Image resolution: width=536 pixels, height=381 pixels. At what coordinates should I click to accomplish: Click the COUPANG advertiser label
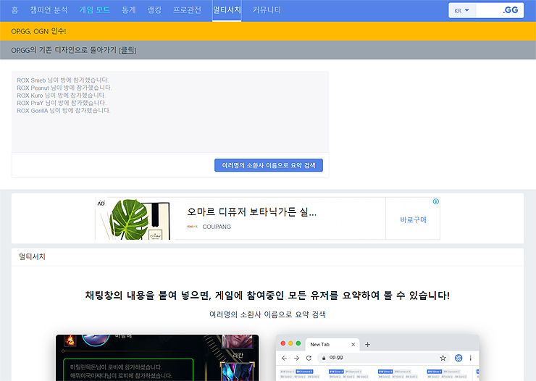pos(217,227)
